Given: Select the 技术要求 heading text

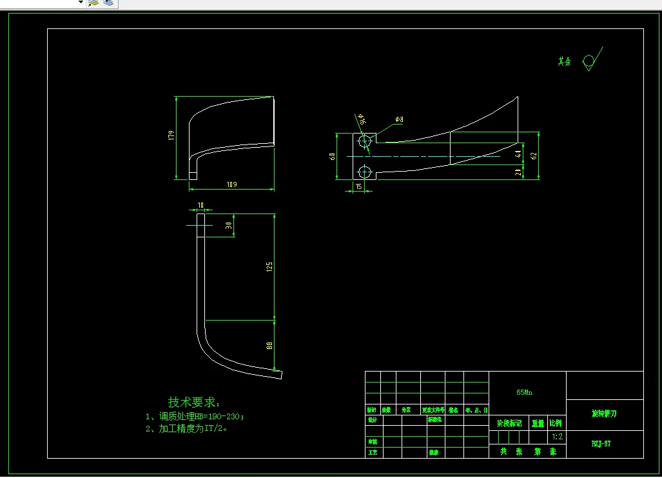Looking at the screenshot, I should tap(194, 402).
